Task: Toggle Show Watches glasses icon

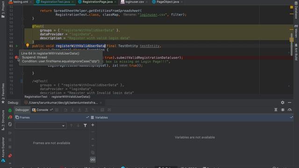Action: [93, 160]
